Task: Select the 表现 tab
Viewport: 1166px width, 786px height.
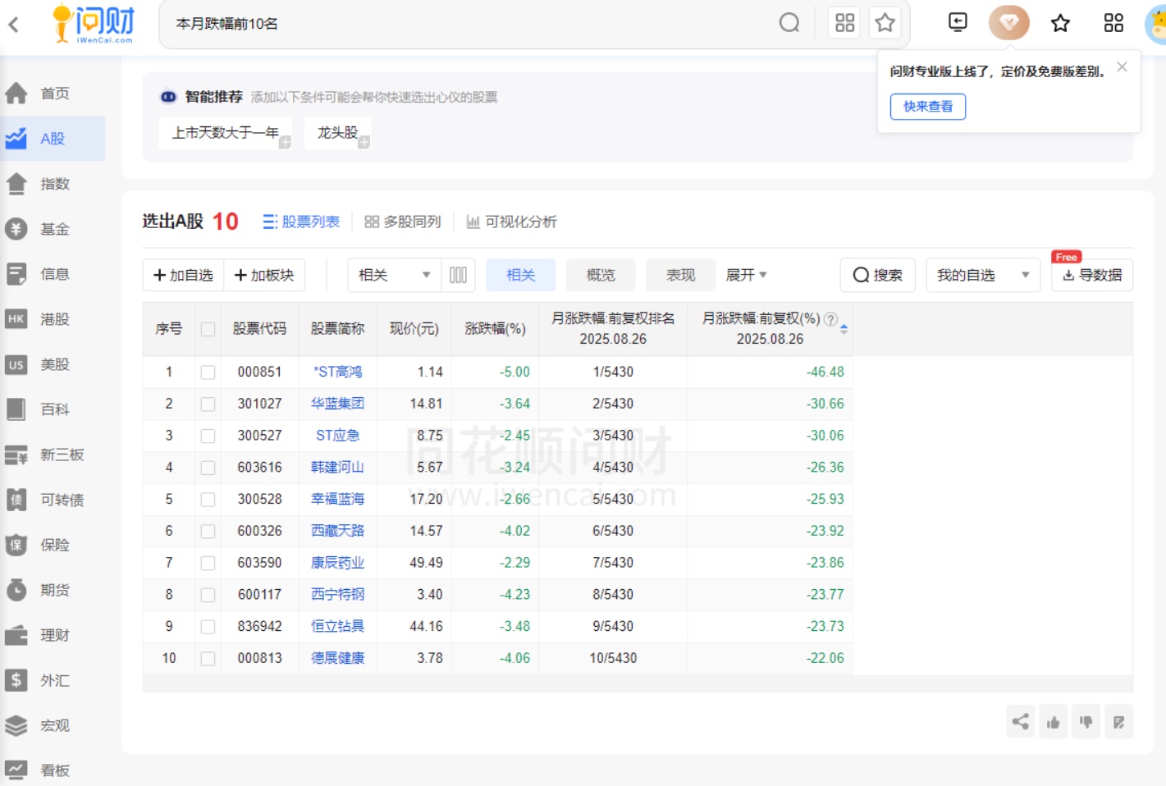Action: click(680, 275)
